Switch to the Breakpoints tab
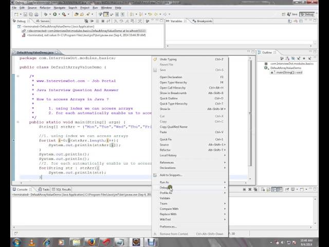 pyautogui.click(x=203, y=21)
